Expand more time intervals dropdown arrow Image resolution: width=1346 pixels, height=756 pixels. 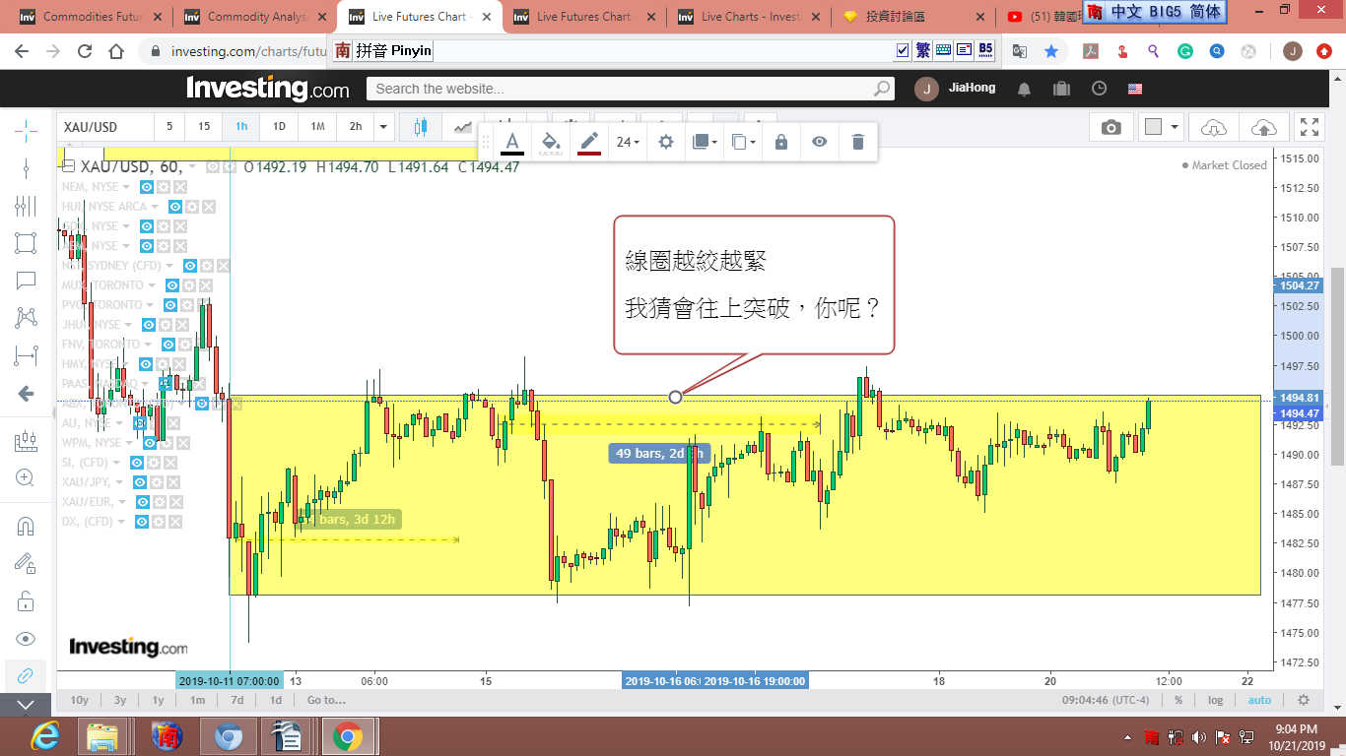[x=384, y=127]
